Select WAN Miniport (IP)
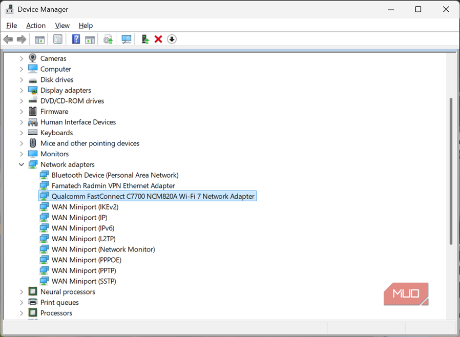This screenshot has width=460, height=337. (x=79, y=217)
